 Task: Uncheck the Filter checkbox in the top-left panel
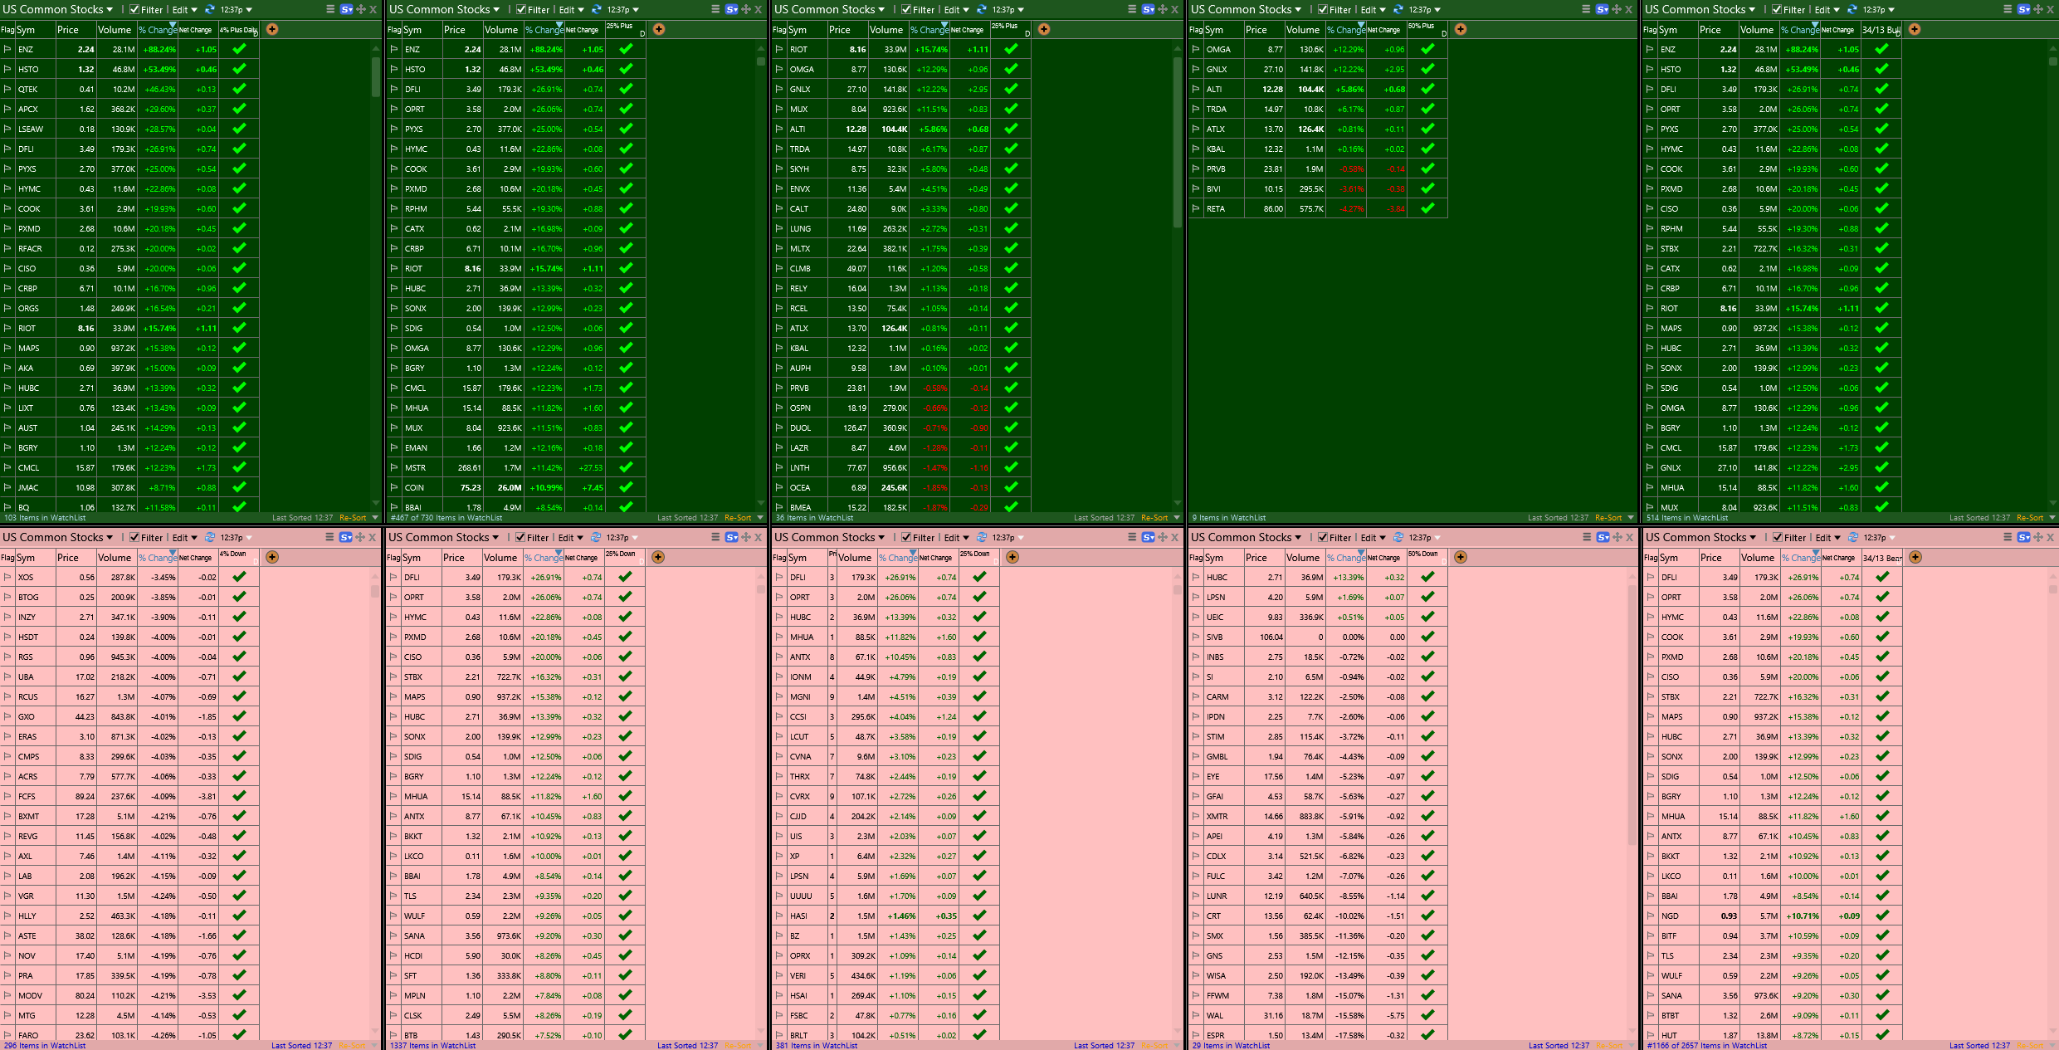tap(133, 9)
